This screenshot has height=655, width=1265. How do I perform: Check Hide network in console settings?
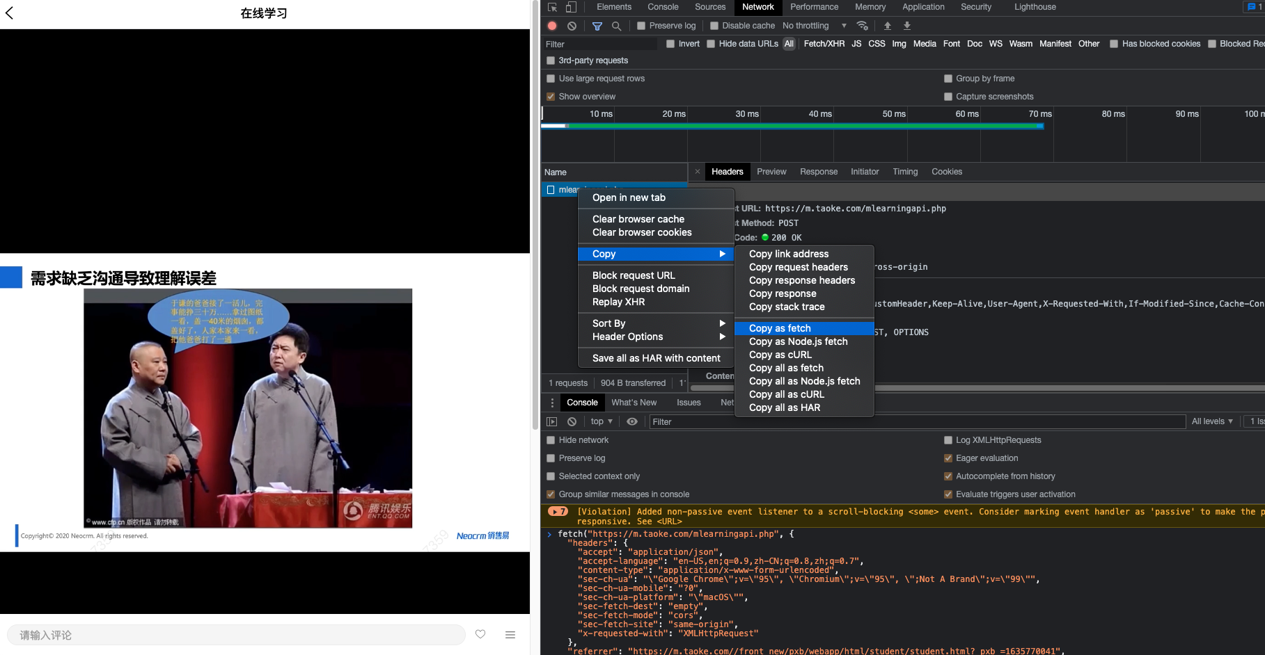tap(551, 440)
